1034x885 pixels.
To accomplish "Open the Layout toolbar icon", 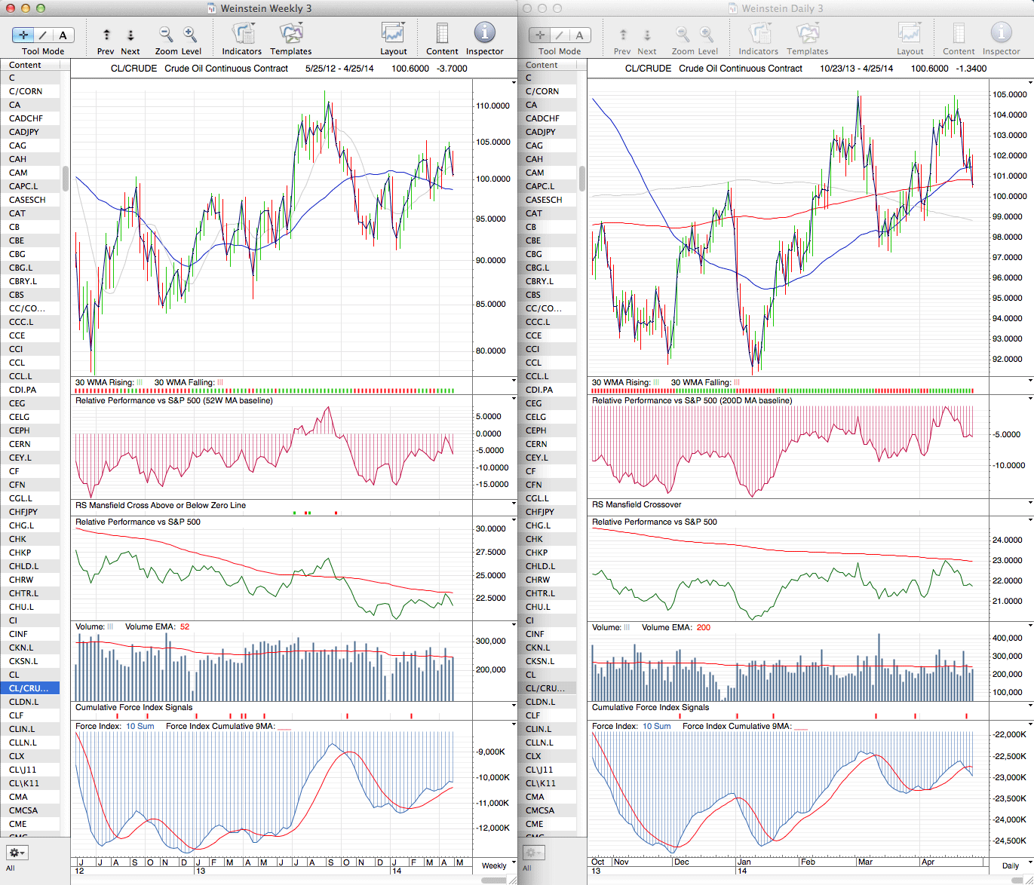I will click(393, 34).
